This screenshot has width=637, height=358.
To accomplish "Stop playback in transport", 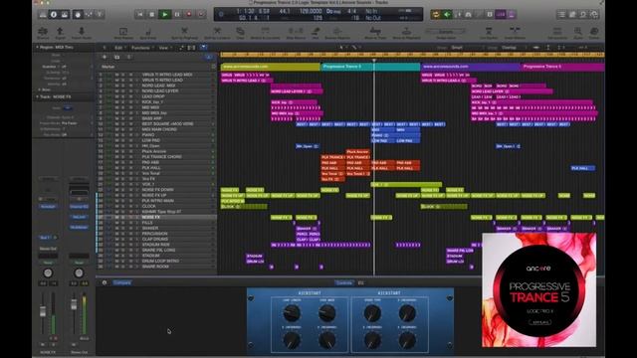I will coord(152,15).
